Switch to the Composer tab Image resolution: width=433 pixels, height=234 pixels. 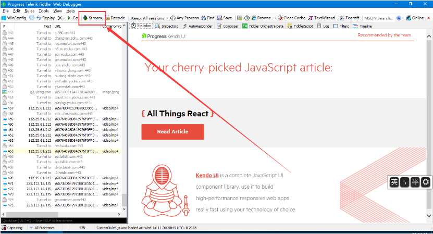[x=228, y=26]
